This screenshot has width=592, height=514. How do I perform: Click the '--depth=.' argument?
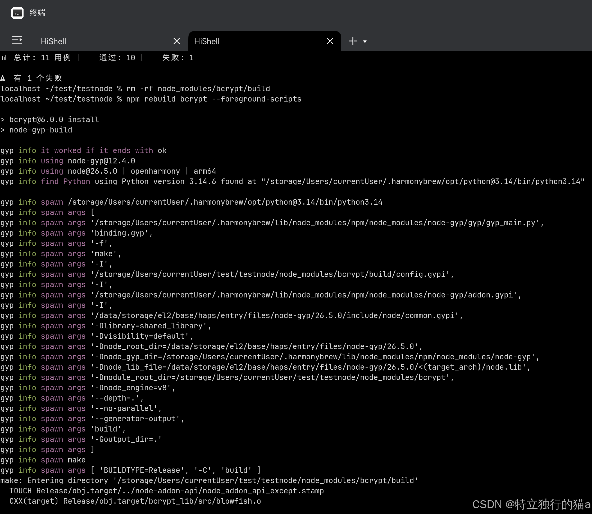coord(117,398)
